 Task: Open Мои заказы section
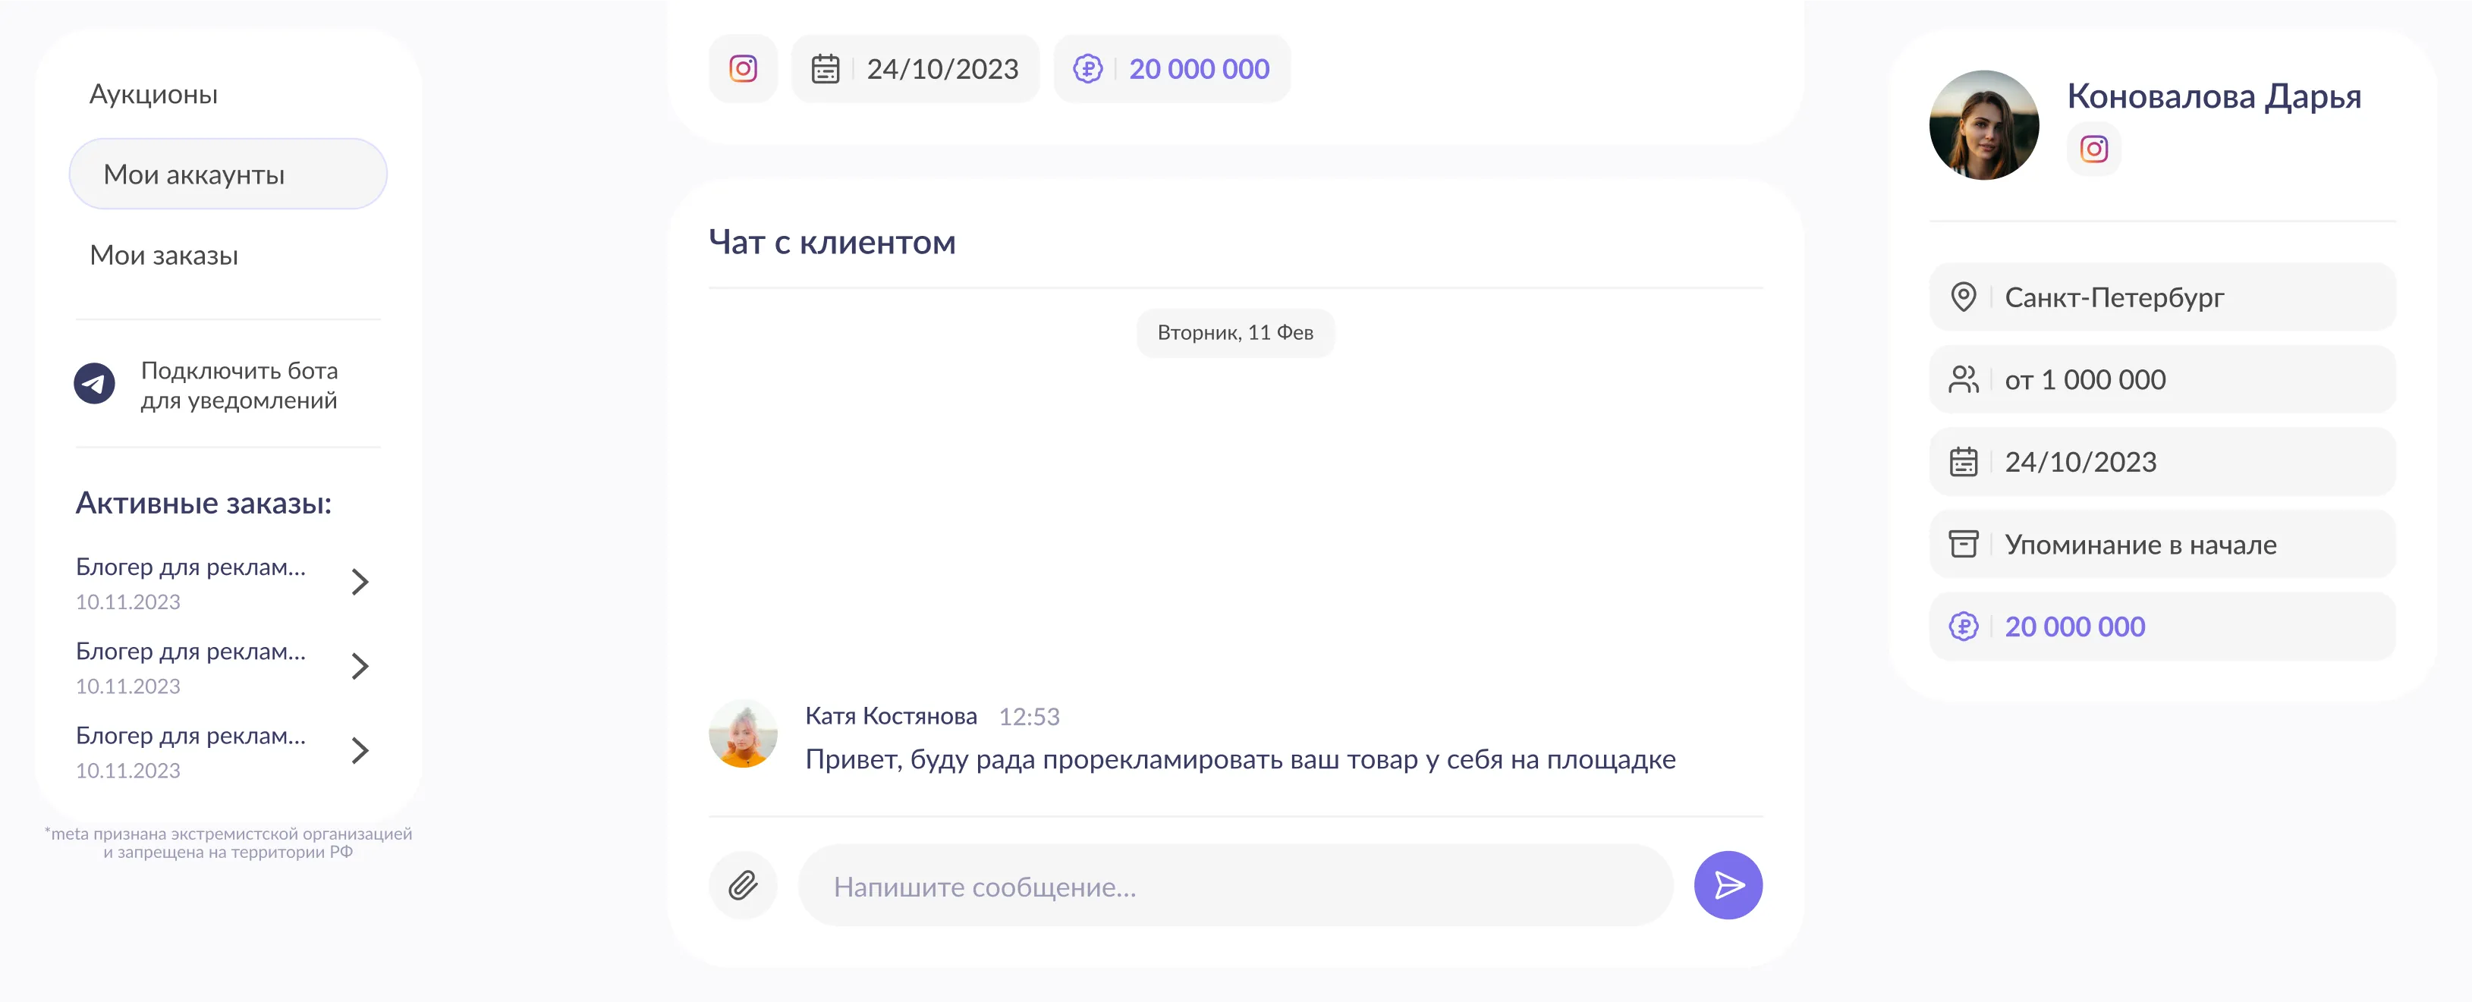[x=164, y=256]
